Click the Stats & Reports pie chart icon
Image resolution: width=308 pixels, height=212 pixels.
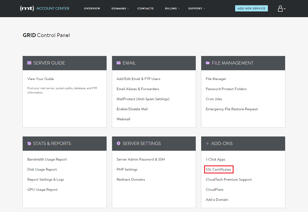pos(29,143)
